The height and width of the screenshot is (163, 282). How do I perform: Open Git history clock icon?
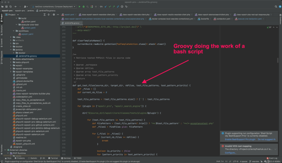click(122, 7)
